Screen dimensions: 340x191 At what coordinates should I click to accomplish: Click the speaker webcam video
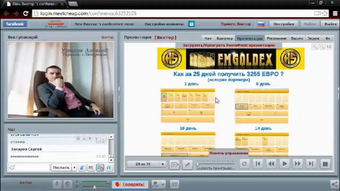[x=61, y=80]
